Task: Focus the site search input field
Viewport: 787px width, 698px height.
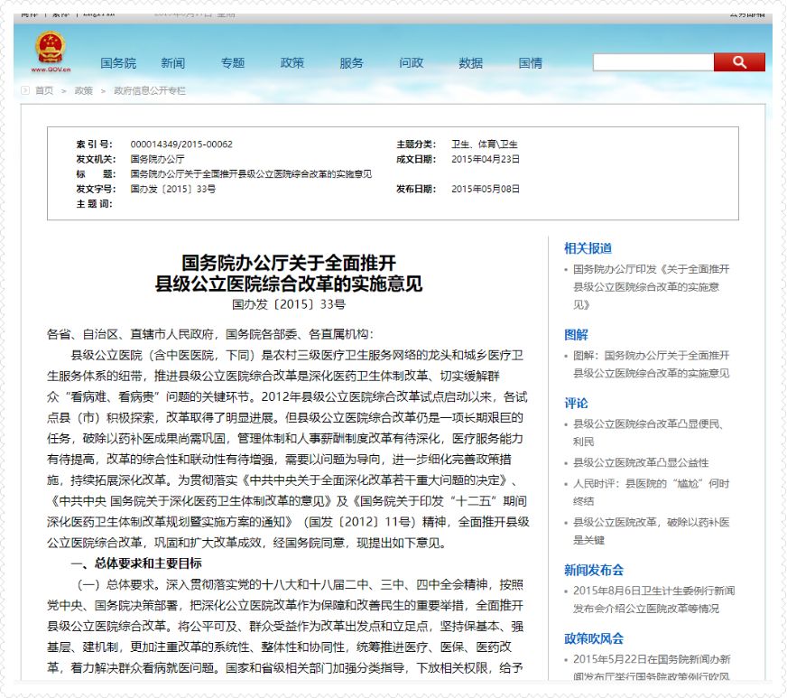Action: click(x=653, y=62)
